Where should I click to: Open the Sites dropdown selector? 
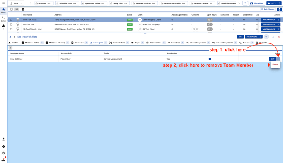coord(16,3)
